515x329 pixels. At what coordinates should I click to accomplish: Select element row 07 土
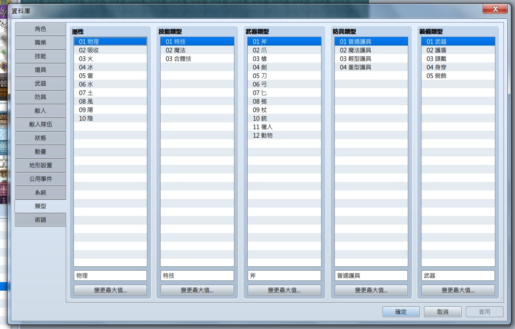pos(110,93)
